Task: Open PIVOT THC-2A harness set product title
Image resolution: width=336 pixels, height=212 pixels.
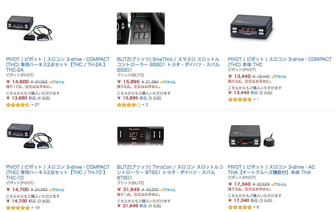Action: coord(58,64)
